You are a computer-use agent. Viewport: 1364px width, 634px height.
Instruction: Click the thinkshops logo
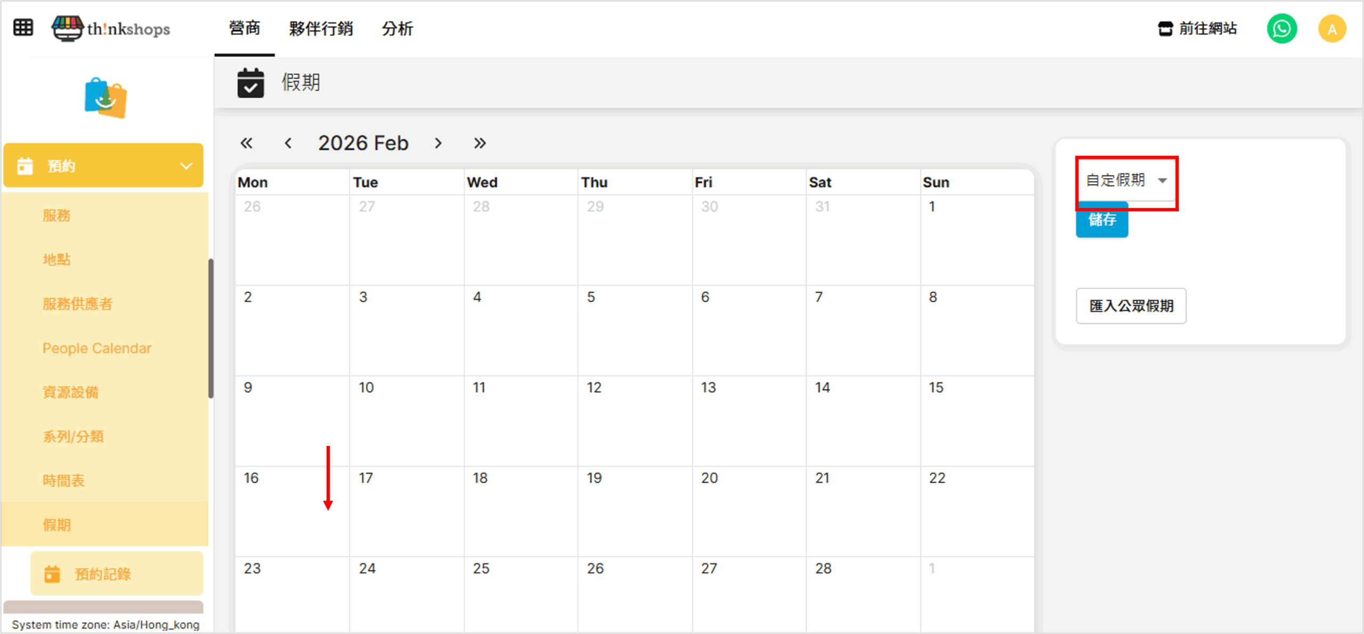tap(111, 28)
